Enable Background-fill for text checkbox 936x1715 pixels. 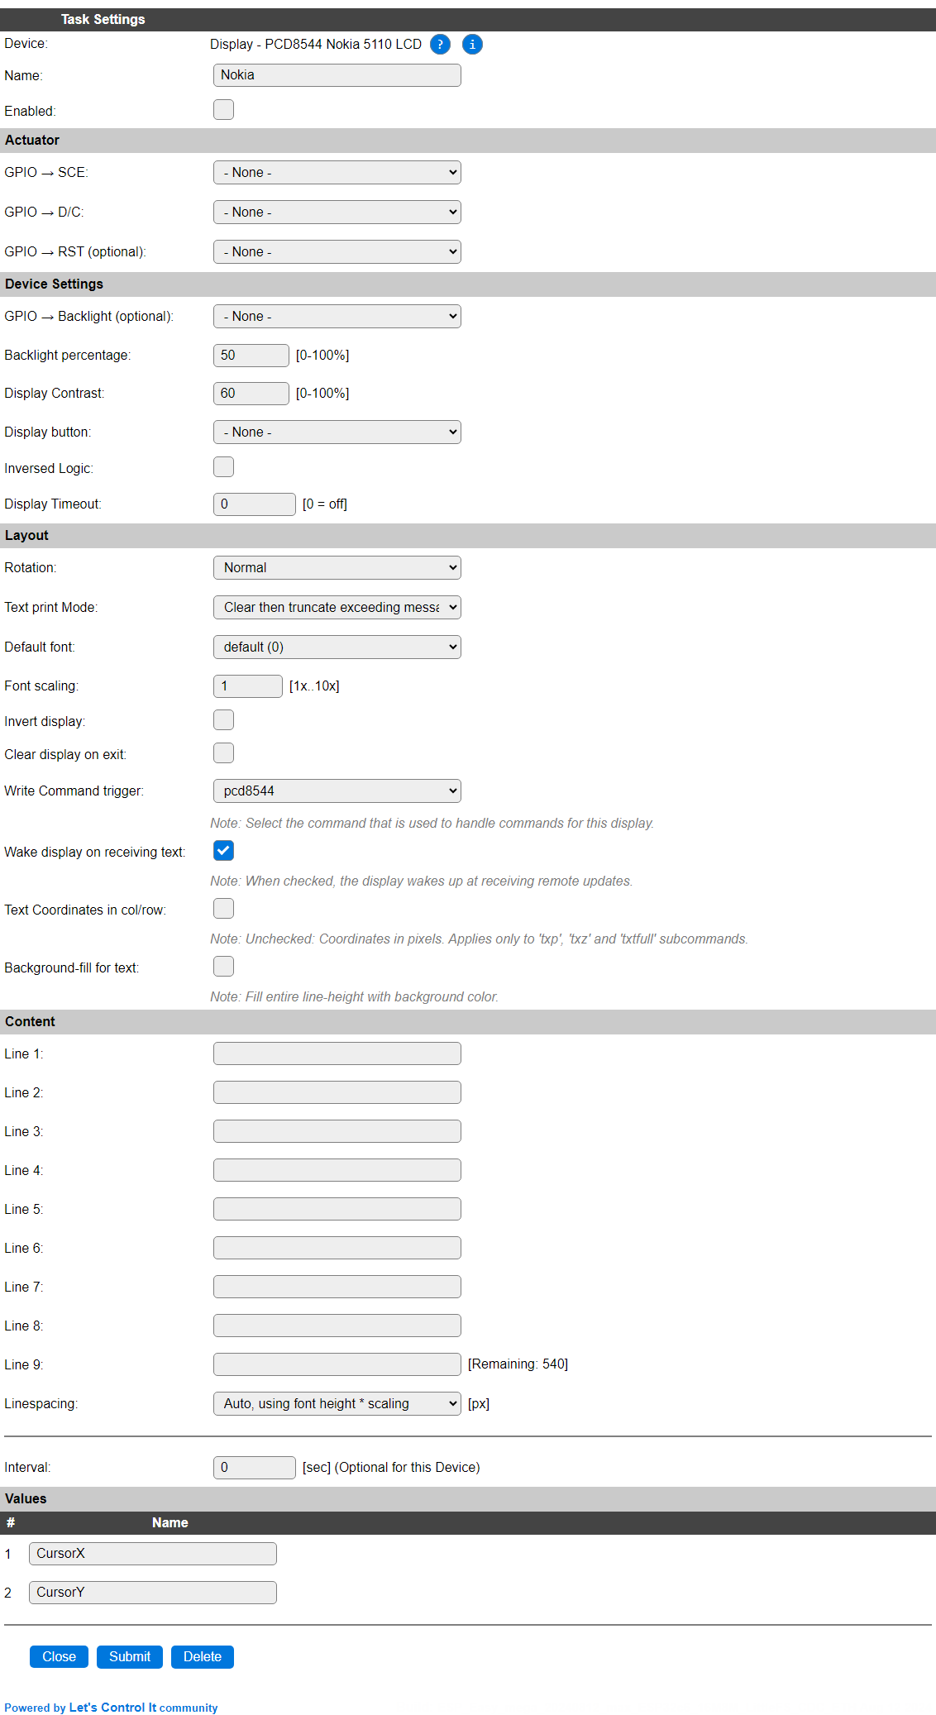click(223, 967)
